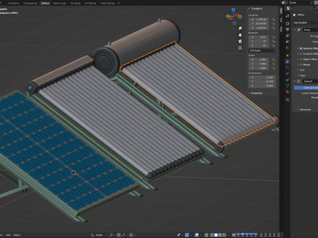Switch perspective/orthographic grid icon
Image resolution: width=318 pixels, height=238 pixels.
pyautogui.click(x=240, y=48)
